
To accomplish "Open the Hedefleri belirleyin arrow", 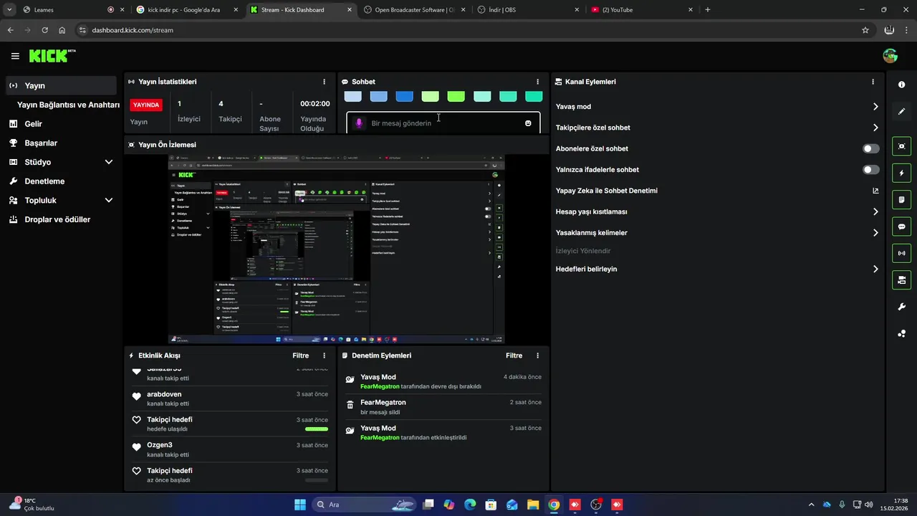I will pos(875,269).
